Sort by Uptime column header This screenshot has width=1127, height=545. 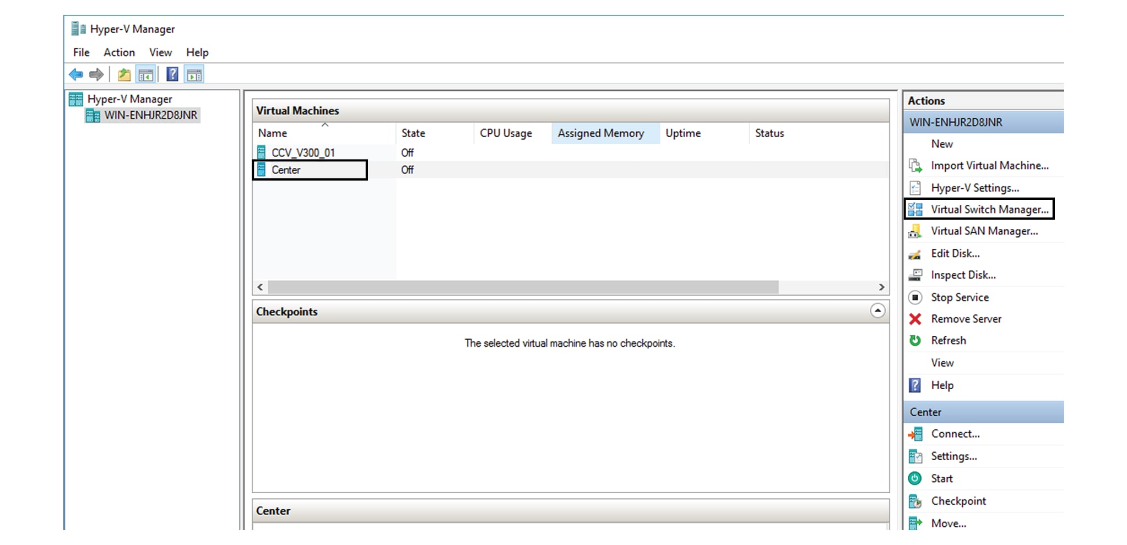pyautogui.click(x=705, y=133)
